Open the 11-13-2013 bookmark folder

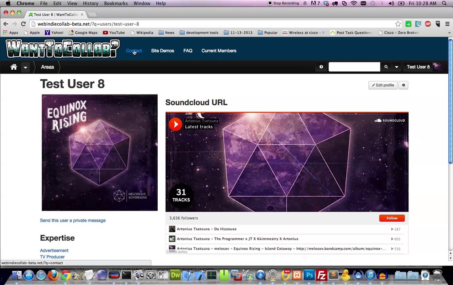(238, 33)
